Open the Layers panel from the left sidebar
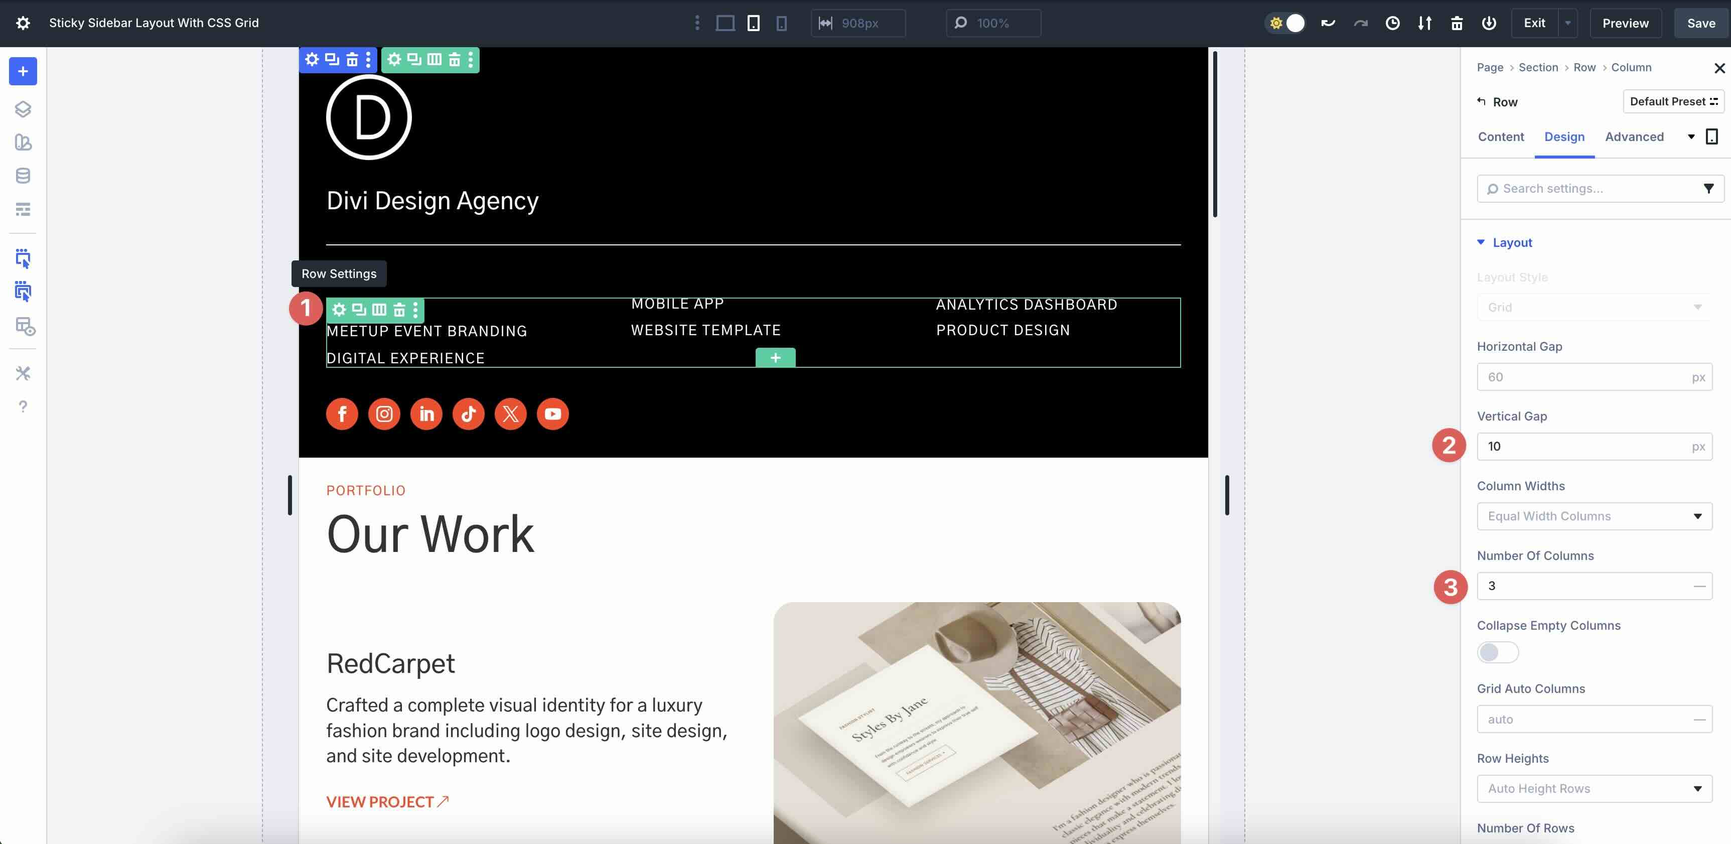Viewport: 1731px width, 844px height. coord(23,109)
